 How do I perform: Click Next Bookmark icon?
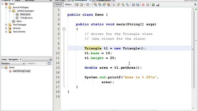pyautogui.click(x=123, y=5)
